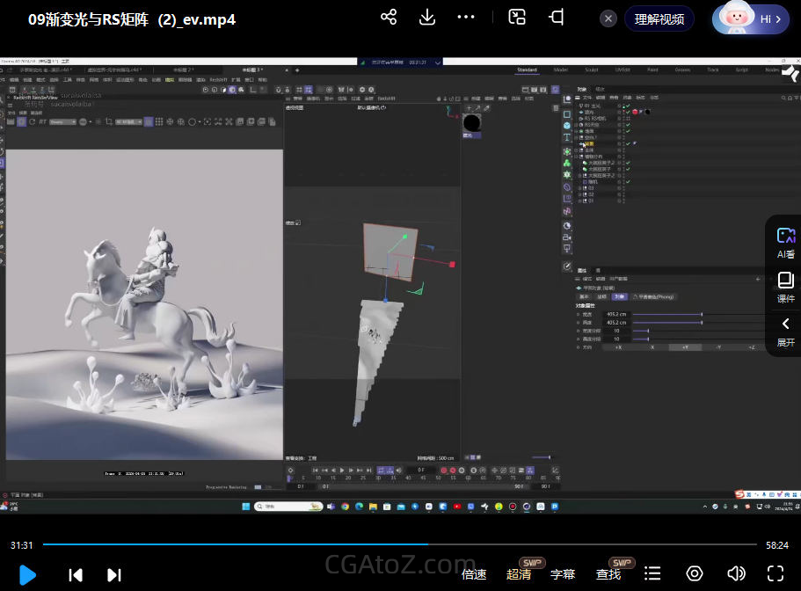Expand the side panel with 展开

[785, 332]
